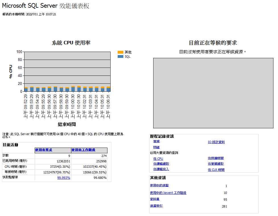This screenshot has width=278, height=216.
Task: Open expensive queries 依 CPU link
Action: [158, 159]
